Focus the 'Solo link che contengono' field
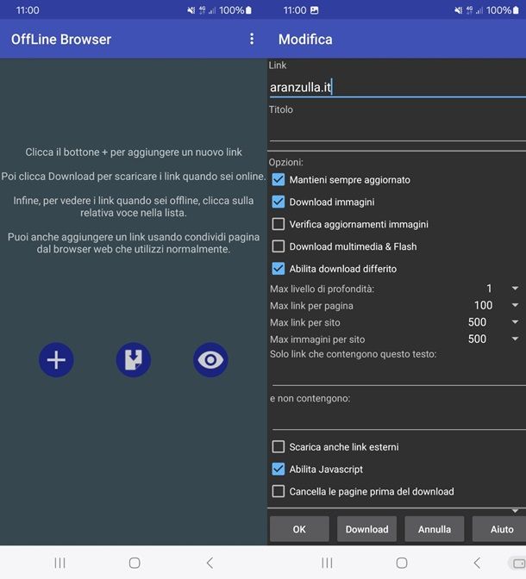Viewport: 526px width, 579px height. (398, 375)
